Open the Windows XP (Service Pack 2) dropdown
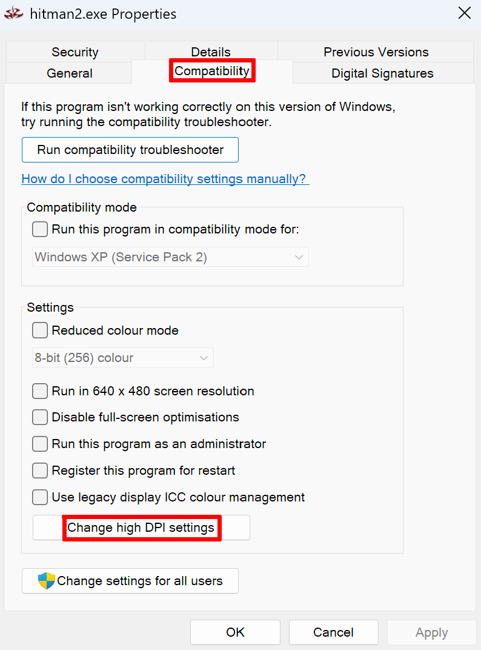481x650 pixels. tap(170, 257)
